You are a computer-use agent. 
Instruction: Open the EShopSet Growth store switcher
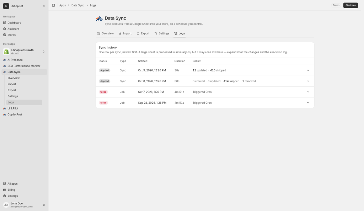point(44,52)
